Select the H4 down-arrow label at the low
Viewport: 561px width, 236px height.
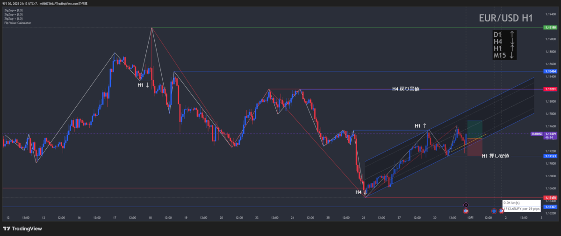(360, 192)
